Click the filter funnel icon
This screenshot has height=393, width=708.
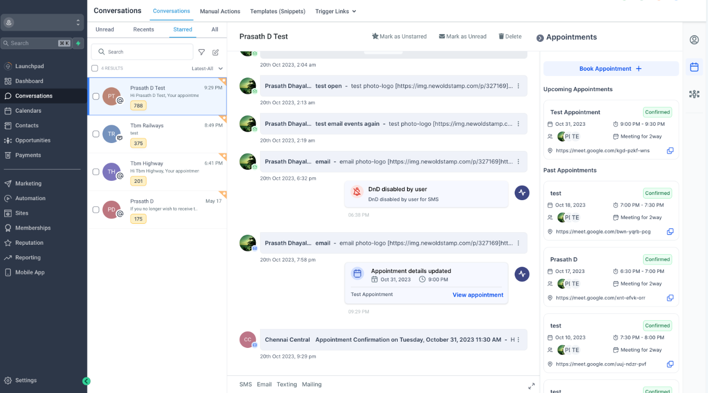[x=202, y=52]
